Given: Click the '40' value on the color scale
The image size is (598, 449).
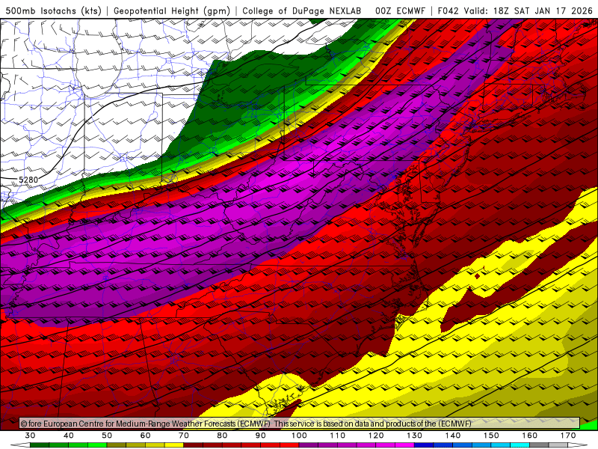Looking at the screenshot, I should point(69,436).
